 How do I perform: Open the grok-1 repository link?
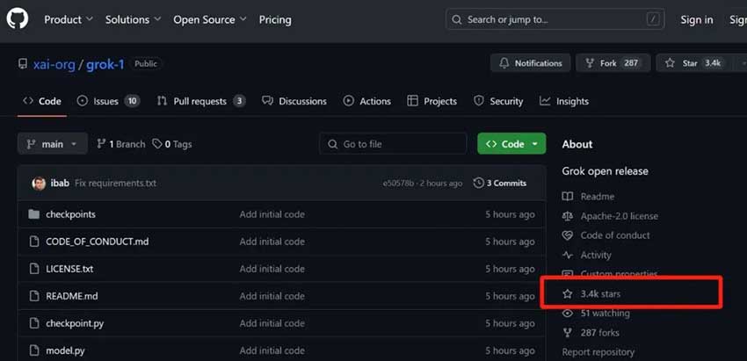click(x=105, y=64)
